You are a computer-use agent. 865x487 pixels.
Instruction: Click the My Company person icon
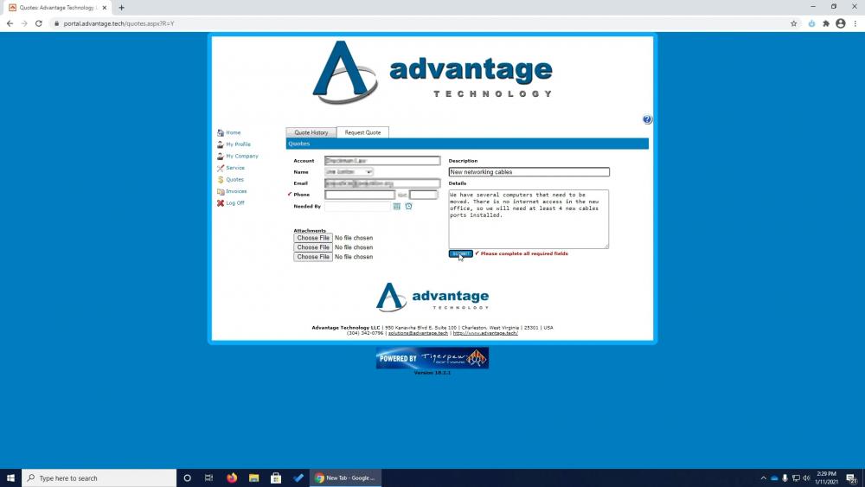pyautogui.click(x=220, y=156)
